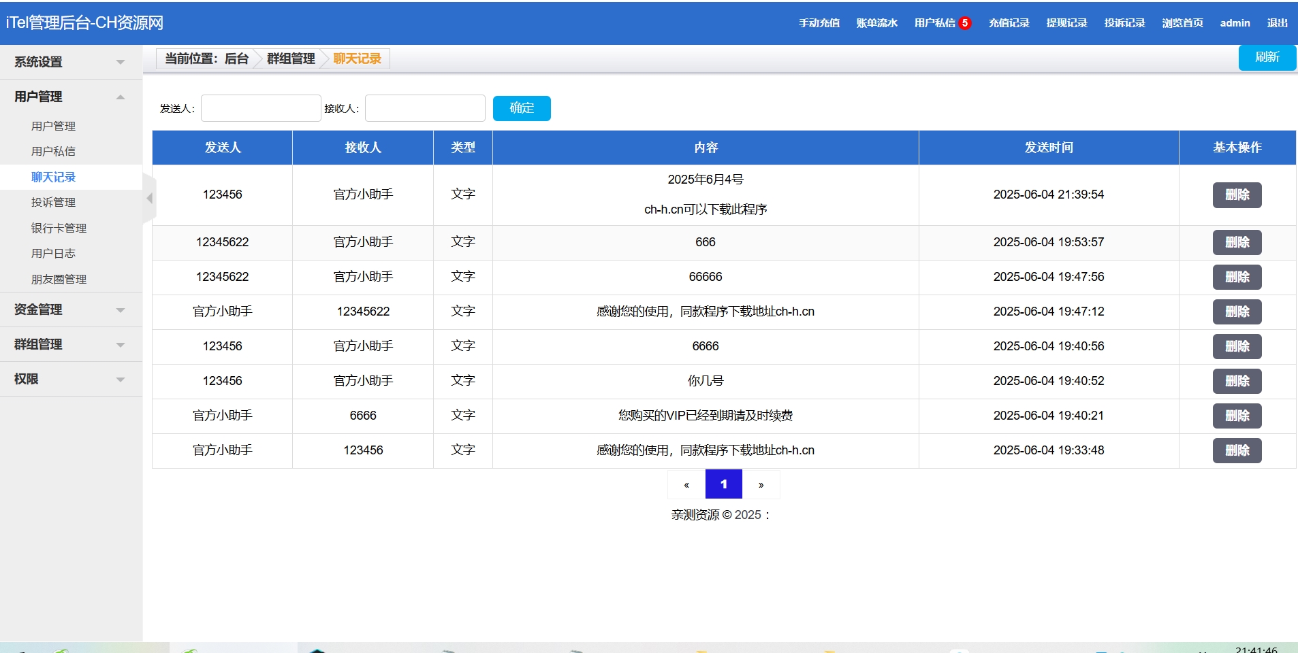Screen dimensions: 1298x653
Task: Delete the message sent at 21:39:54
Action: (1237, 195)
